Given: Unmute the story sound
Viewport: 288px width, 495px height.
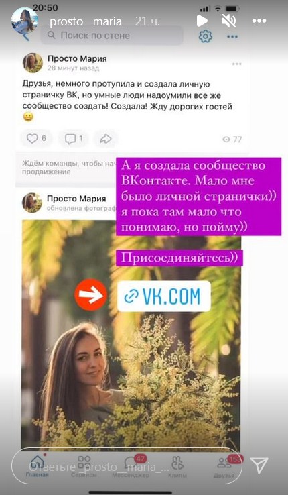Looking at the screenshot, I should pyautogui.click(x=229, y=21).
